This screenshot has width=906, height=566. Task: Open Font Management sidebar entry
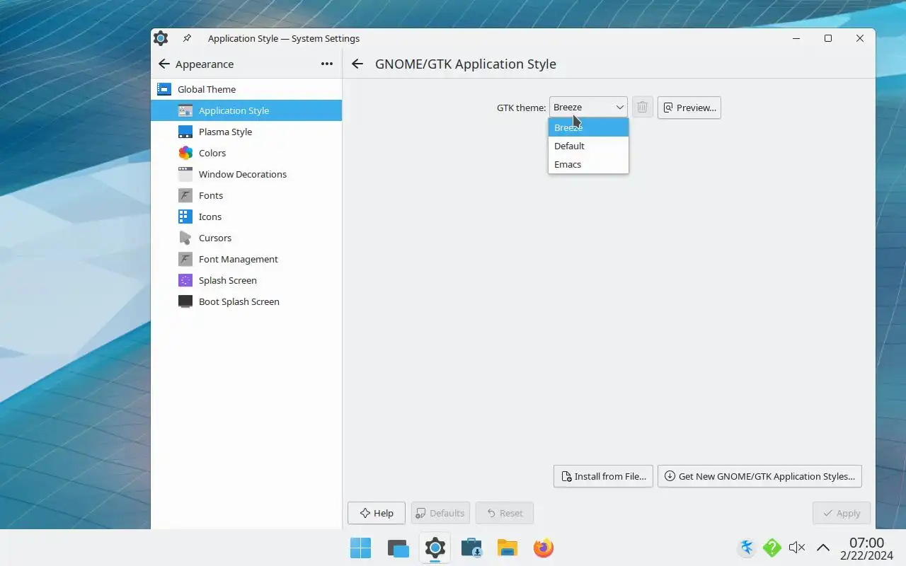click(x=246, y=259)
